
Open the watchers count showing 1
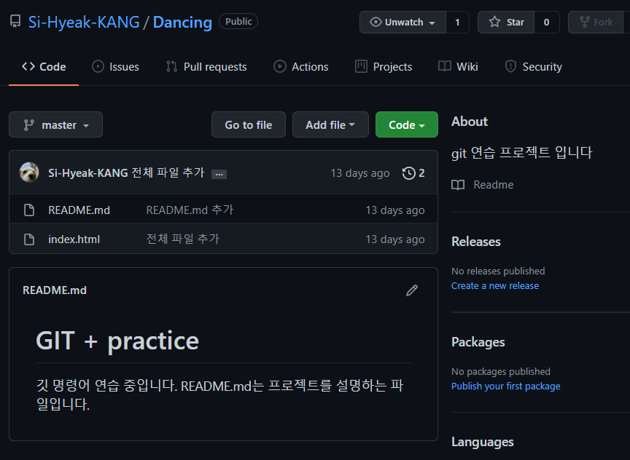457,22
